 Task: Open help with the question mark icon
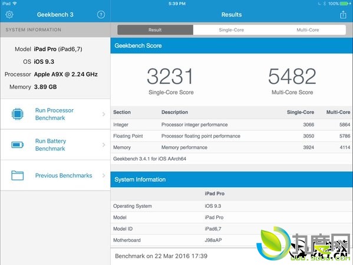coord(101,15)
